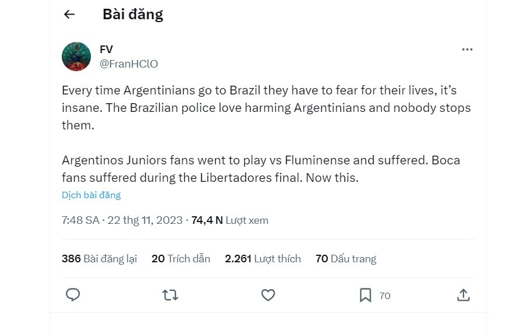The image size is (506, 334).
Task: View the 74,4 N Lượt xem count
Action: click(230, 220)
